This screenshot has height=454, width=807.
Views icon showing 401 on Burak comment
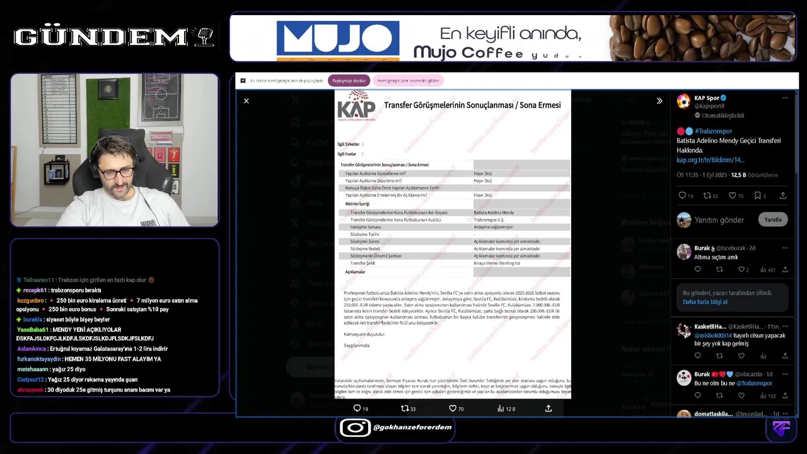[x=763, y=269]
